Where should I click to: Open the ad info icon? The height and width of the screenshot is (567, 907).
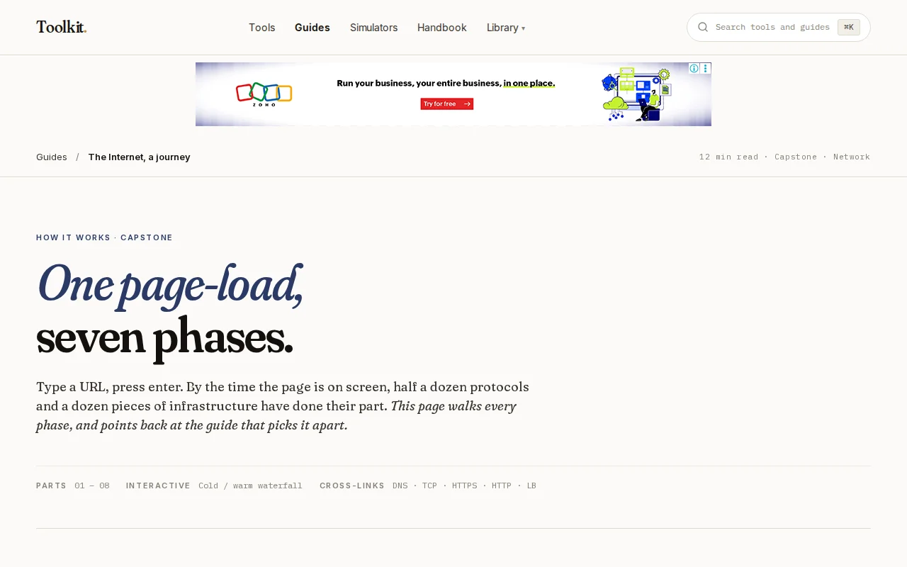coord(694,68)
